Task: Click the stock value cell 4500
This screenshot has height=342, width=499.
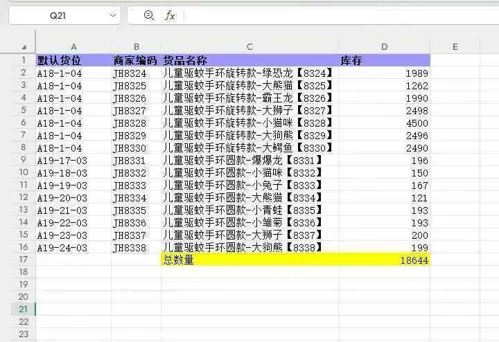Action: [x=384, y=123]
